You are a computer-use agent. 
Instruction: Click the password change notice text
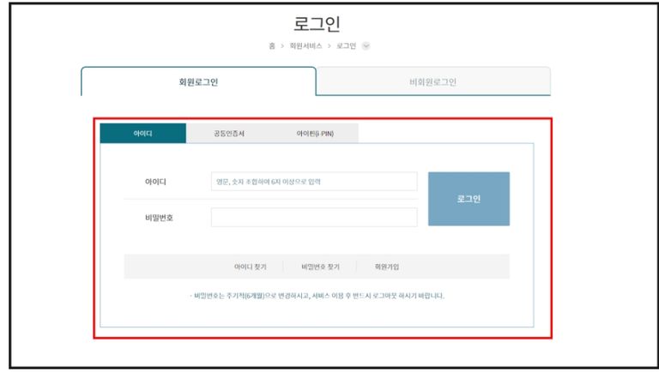[x=317, y=296]
